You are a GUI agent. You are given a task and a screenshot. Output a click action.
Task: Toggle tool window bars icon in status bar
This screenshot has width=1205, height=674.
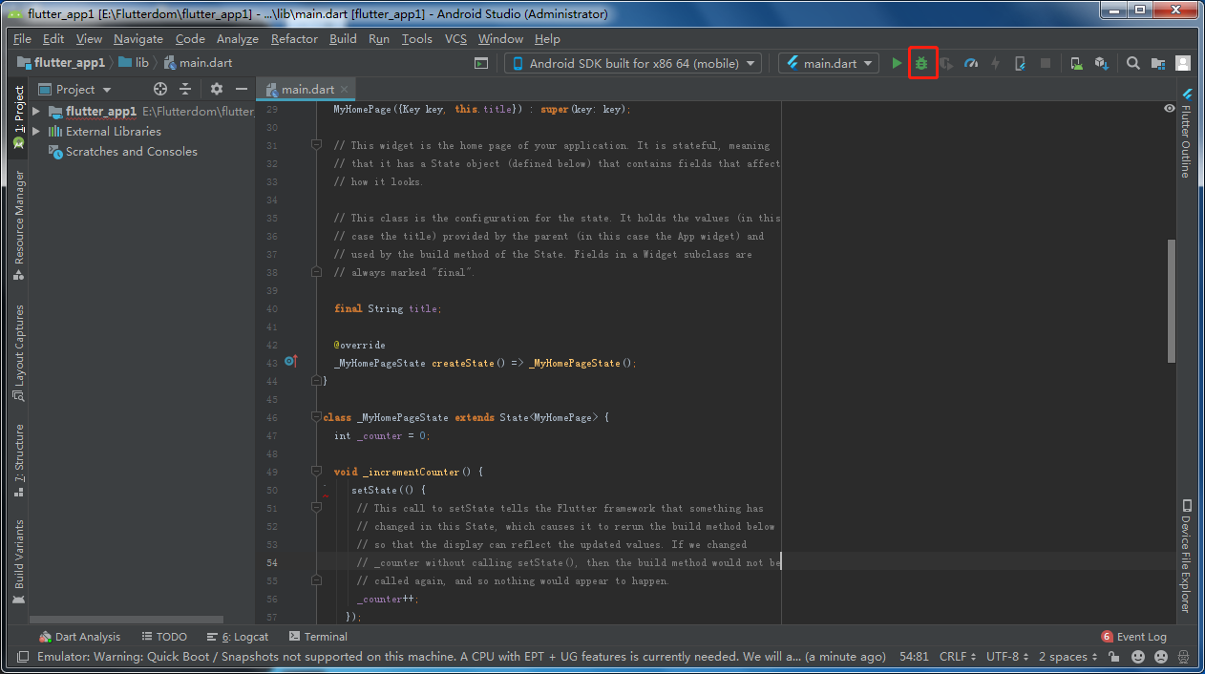pos(22,657)
